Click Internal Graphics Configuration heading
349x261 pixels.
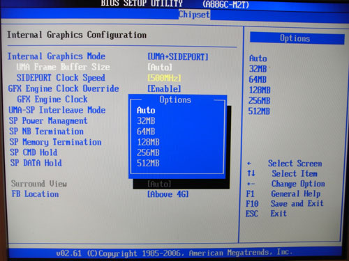[77, 35]
